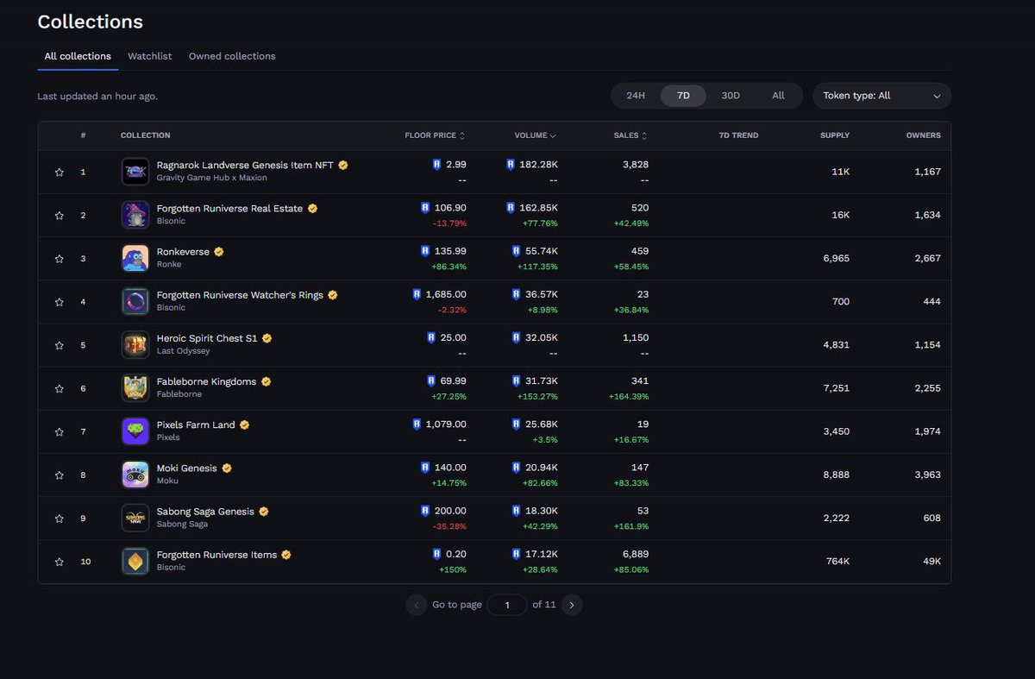The image size is (1035, 679).
Task: Go to the previous page arrow
Action: [x=417, y=605]
